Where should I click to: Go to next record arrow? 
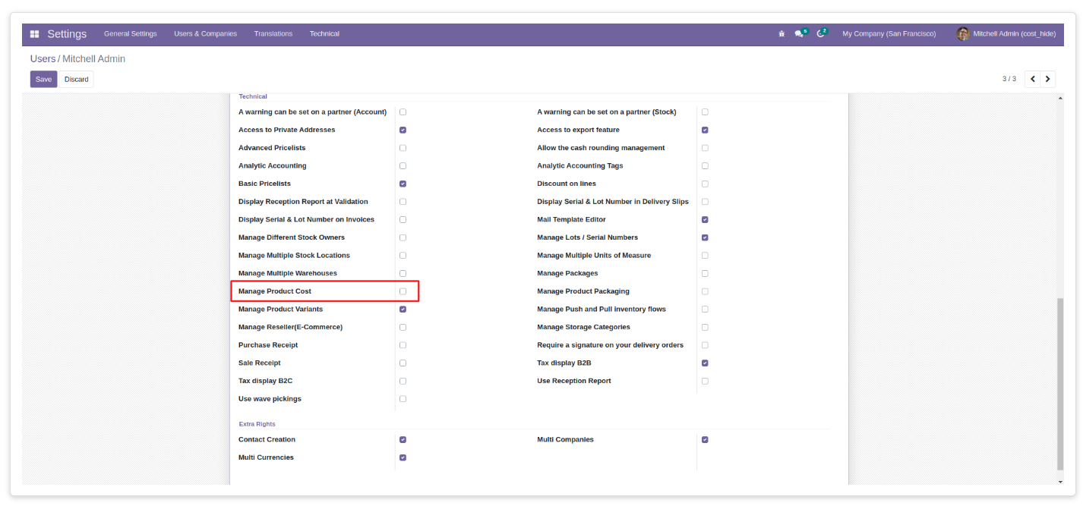(x=1048, y=79)
